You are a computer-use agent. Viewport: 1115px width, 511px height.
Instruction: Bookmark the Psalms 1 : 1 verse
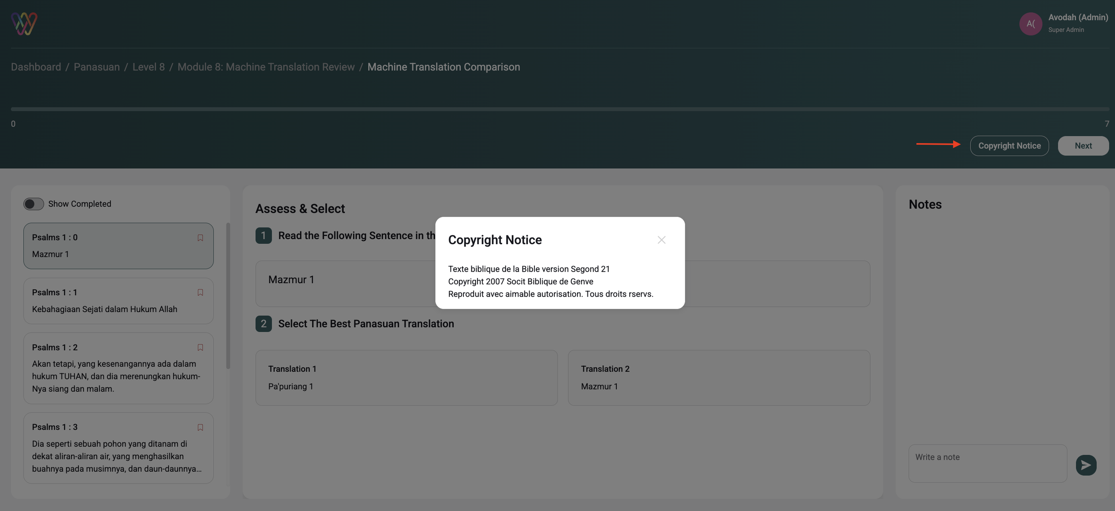point(200,293)
